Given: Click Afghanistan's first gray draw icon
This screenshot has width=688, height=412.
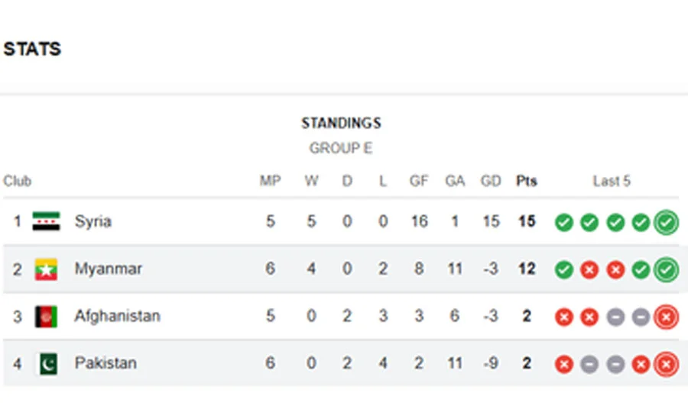Looking at the screenshot, I should pyautogui.click(x=615, y=317).
